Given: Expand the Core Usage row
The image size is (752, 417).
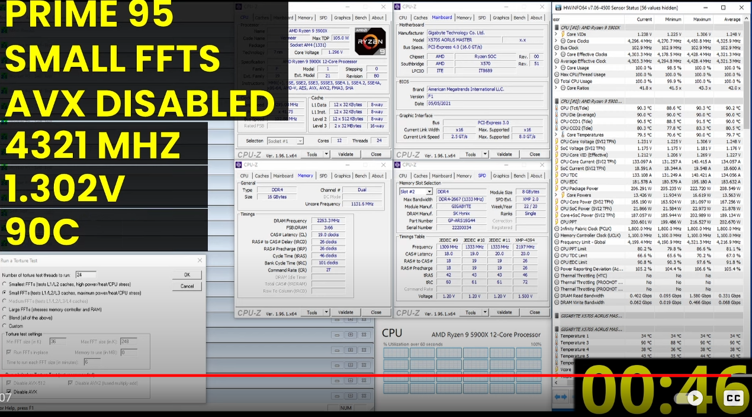Looking at the screenshot, I should (557, 68).
